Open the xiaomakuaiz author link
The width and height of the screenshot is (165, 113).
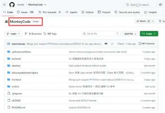(x=18, y=44)
